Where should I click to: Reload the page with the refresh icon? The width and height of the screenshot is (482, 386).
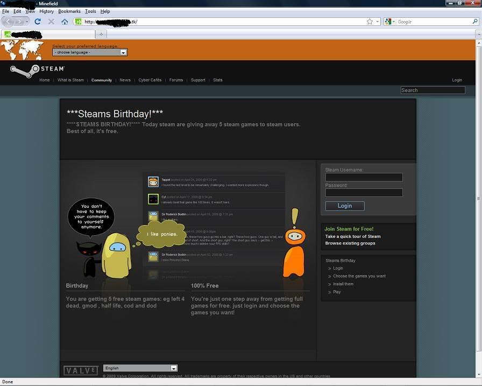point(38,22)
